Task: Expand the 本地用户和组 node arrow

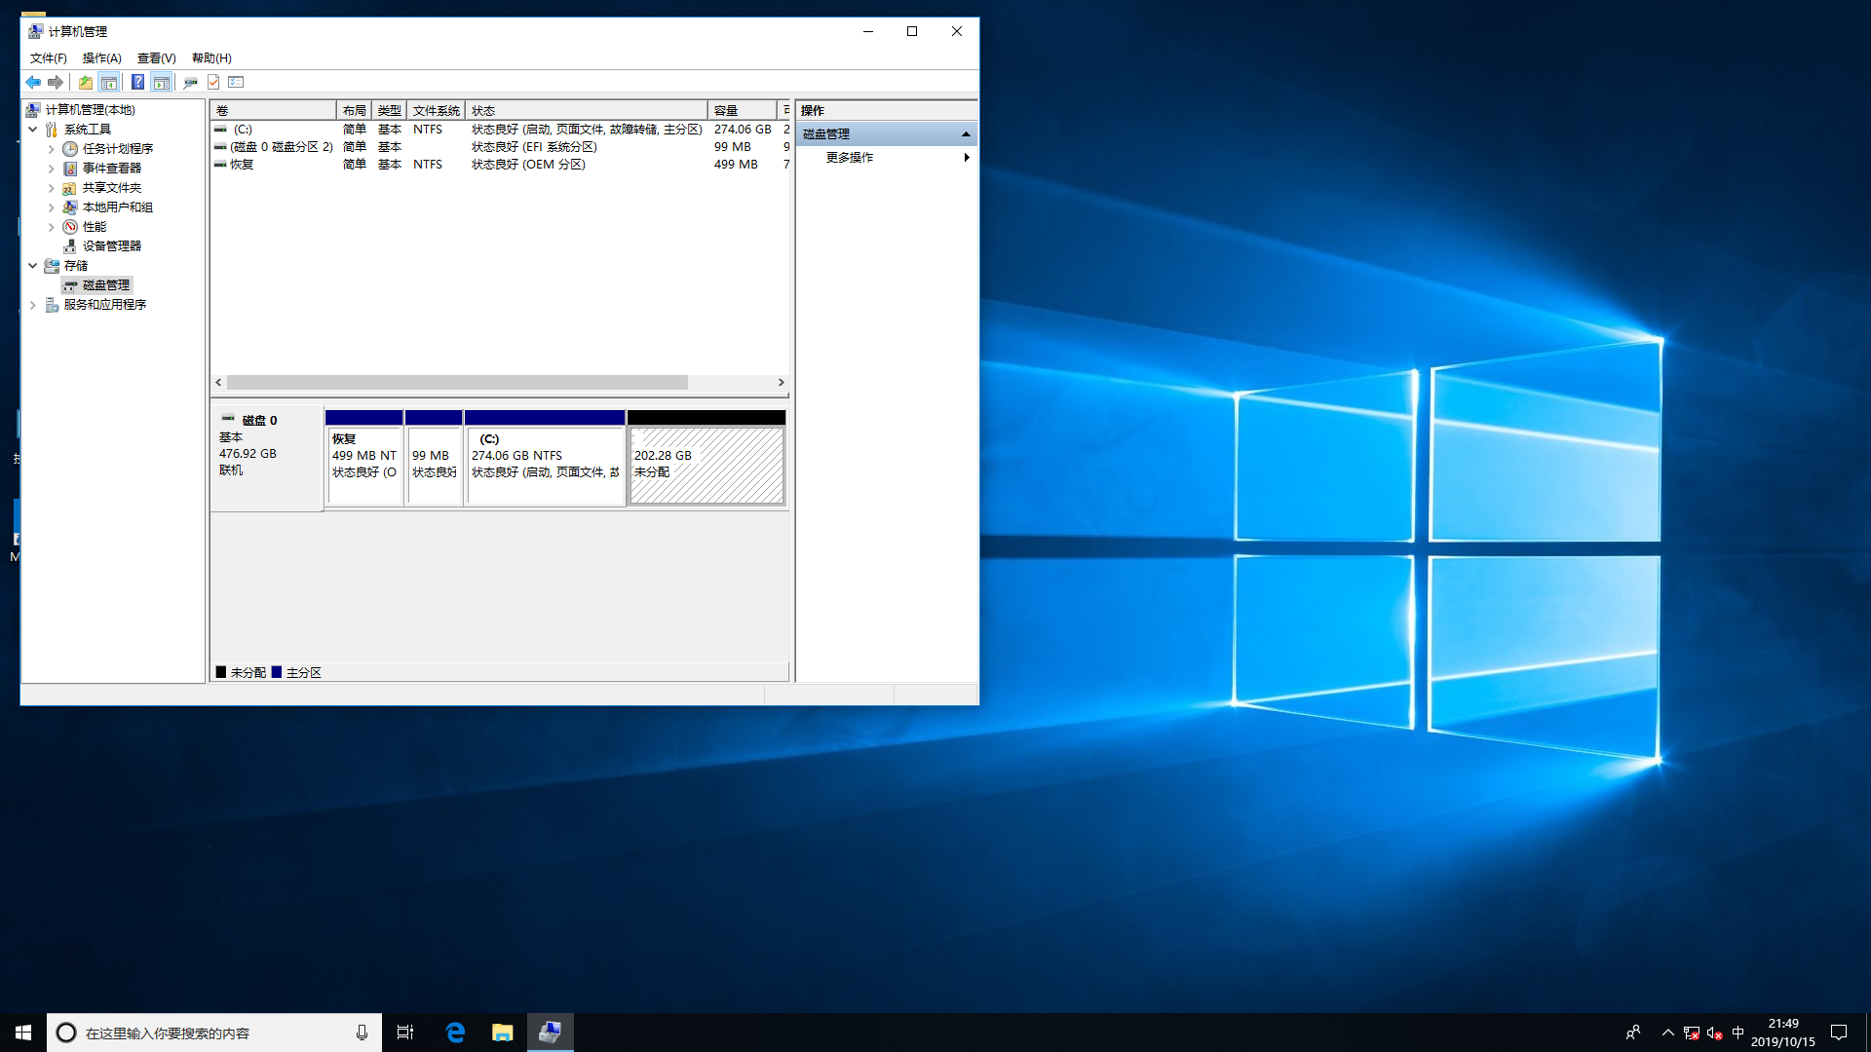Action: [52, 207]
